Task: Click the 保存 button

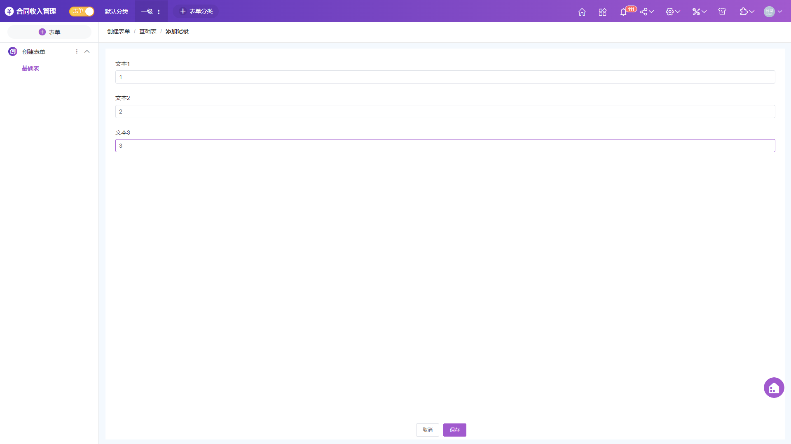Action: [454, 430]
